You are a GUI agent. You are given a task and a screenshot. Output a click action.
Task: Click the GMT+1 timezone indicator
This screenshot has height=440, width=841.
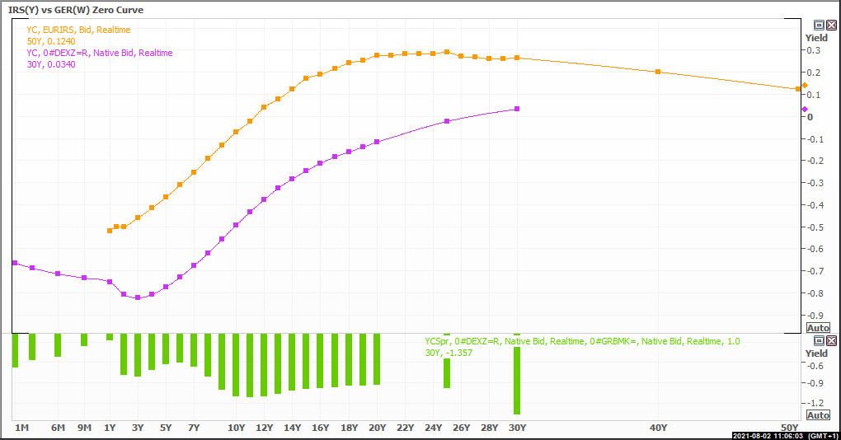[821, 435]
